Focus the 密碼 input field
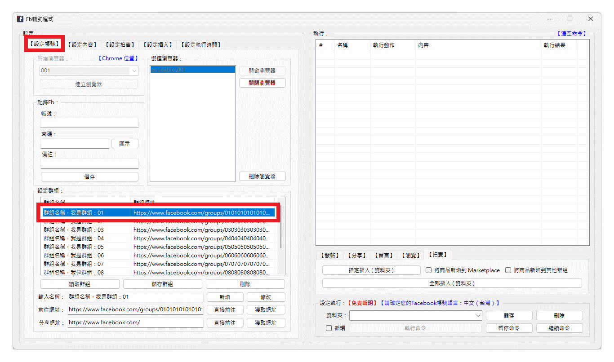614x362 pixels. click(x=75, y=143)
